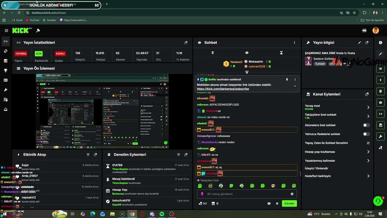Pop out the Kanal Eylemleri panel
The image size is (387, 218).
(x=367, y=94)
